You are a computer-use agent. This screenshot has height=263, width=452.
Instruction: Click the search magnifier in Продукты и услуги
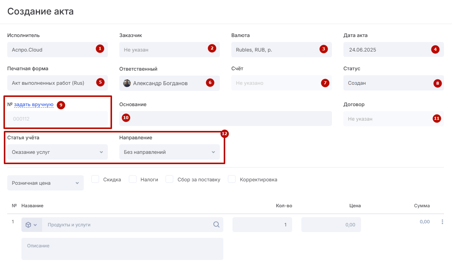pos(216,225)
